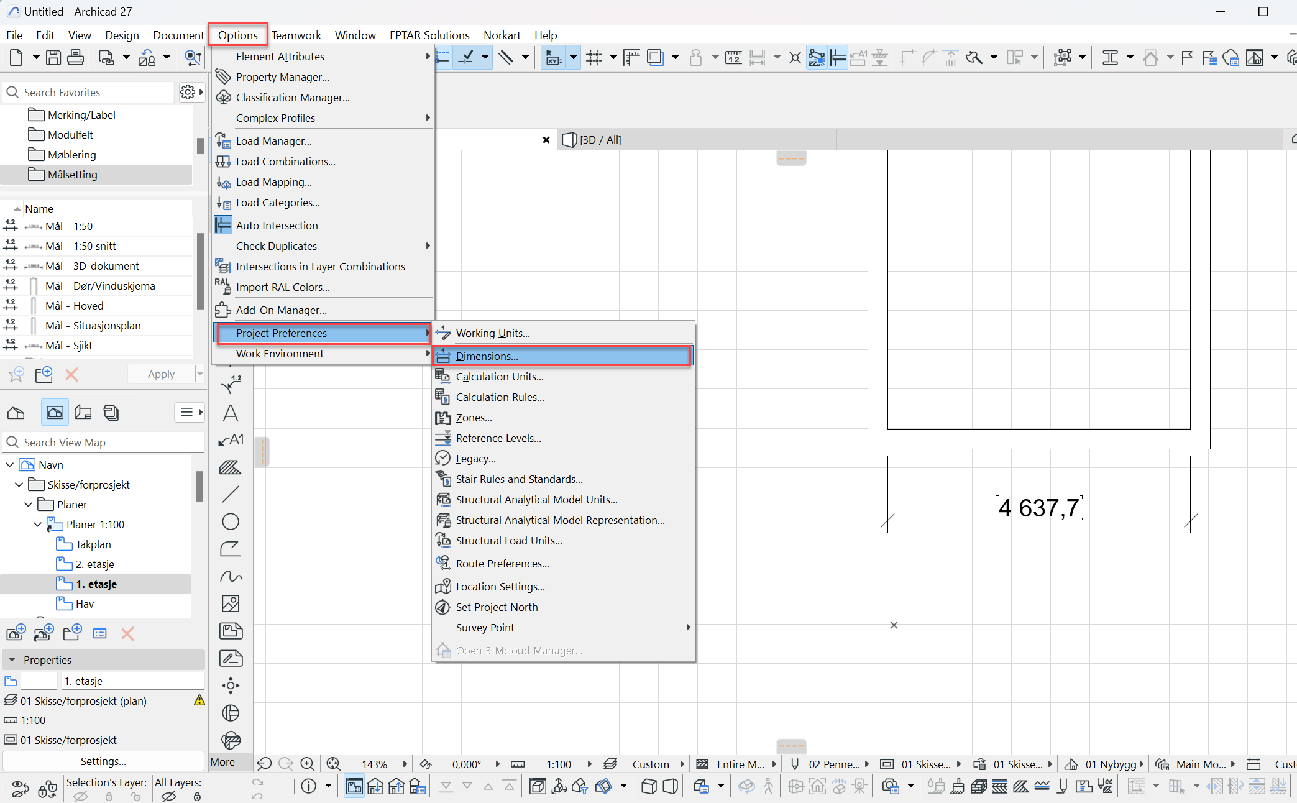This screenshot has width=1297, height=803.
Task: Collapse the Planer 1:100 folder
Action: [38, 525]
